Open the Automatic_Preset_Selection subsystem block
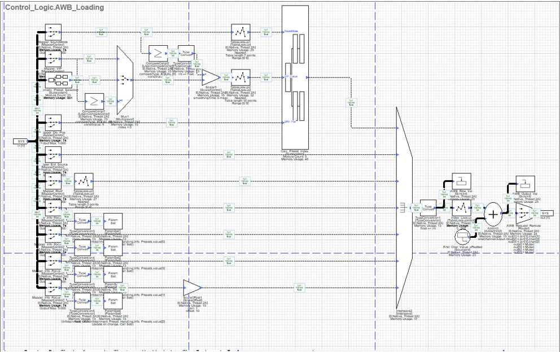This screenshot has width=560, height=352. [x=58, y=79]
